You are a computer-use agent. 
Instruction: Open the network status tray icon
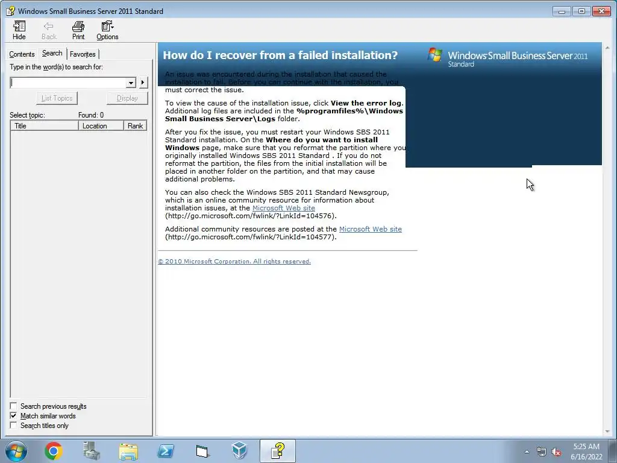tap(542, 452)
